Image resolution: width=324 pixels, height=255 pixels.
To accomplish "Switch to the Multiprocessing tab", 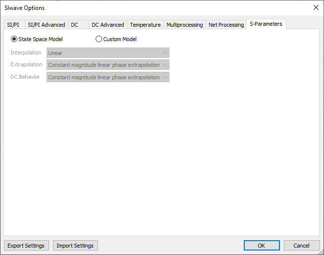I will click(184, 25).
